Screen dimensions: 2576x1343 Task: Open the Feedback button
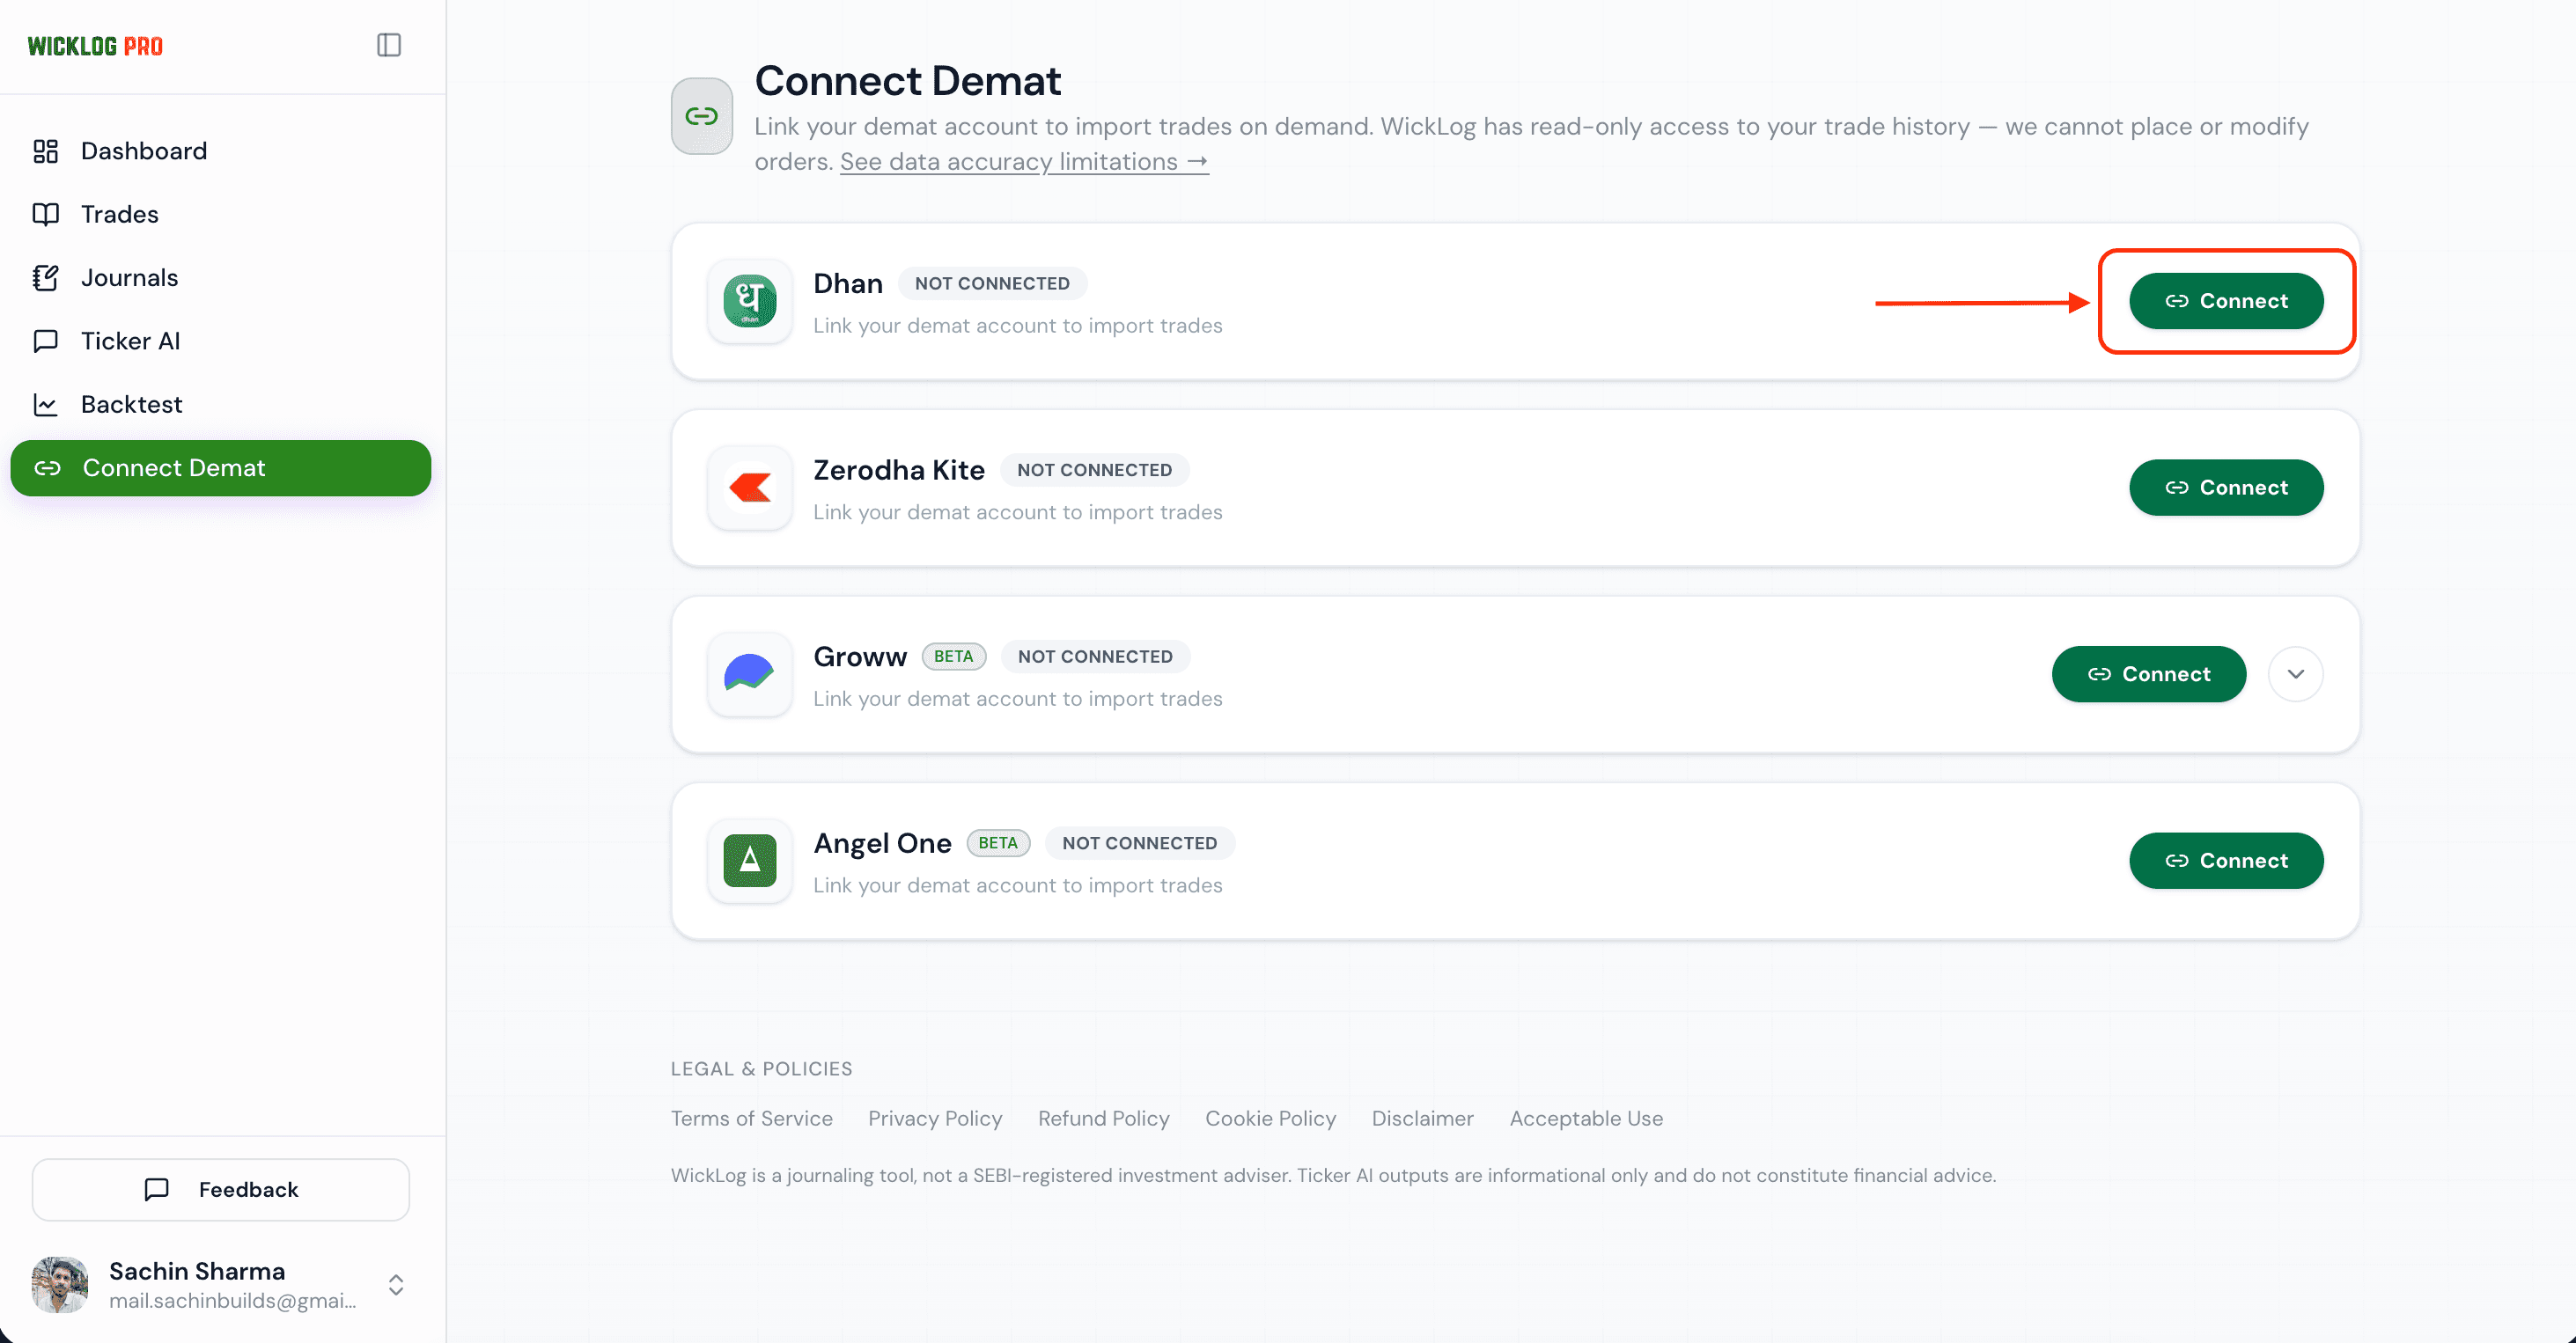(x=220, y=1189)
